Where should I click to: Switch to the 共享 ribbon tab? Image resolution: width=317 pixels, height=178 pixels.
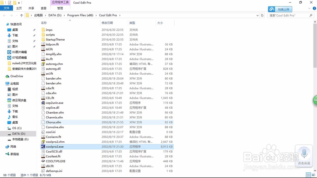(x=31, y=8)
